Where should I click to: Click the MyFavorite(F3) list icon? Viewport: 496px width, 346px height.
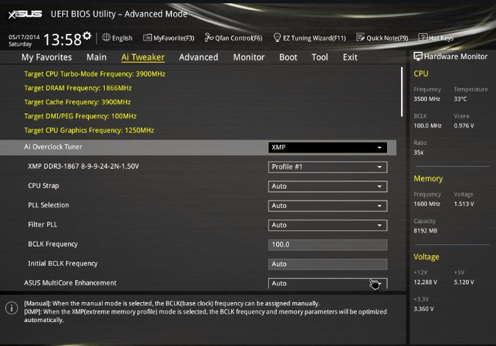(x=147, y=38)
